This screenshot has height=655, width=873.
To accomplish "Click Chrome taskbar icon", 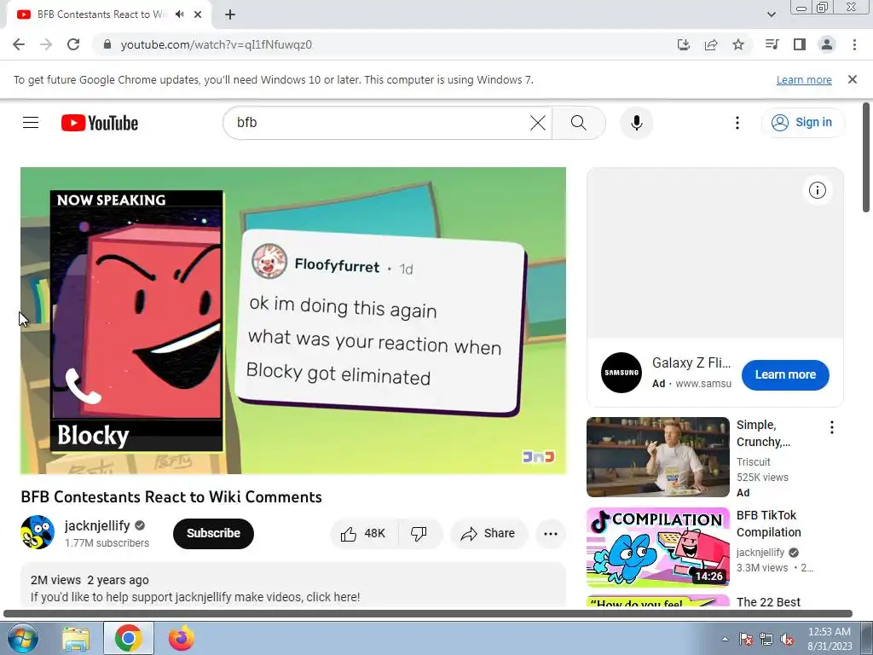I will (x=129, y=638).
